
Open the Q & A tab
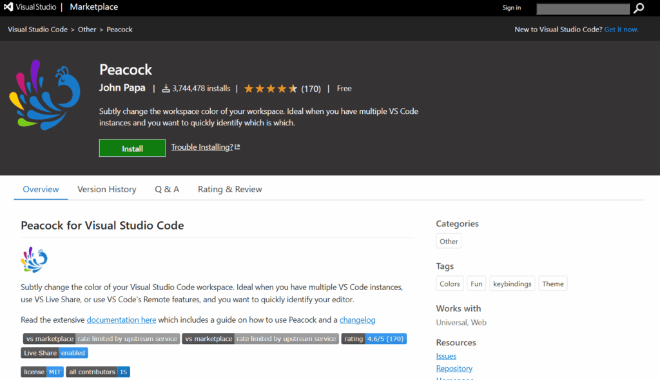(x=167, y=190)
